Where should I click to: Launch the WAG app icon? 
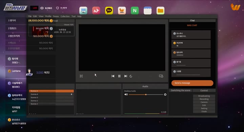(x=122, y=10)
